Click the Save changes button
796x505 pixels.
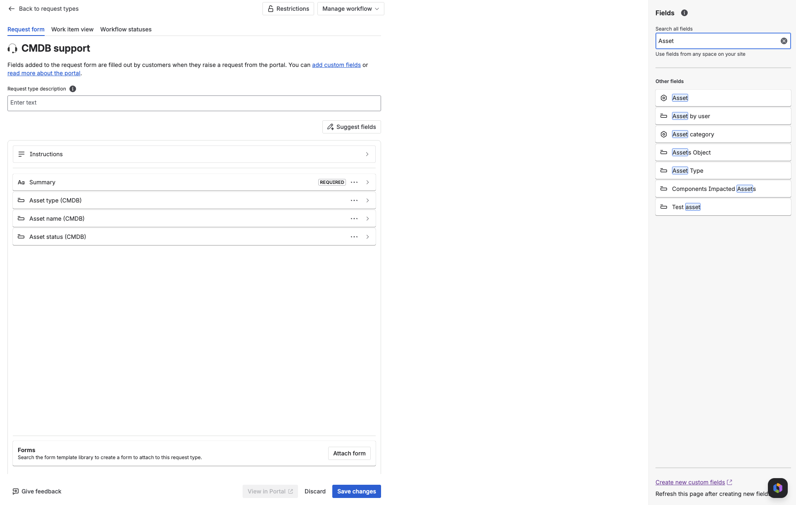pyautogui.click(x=356, y=491)
